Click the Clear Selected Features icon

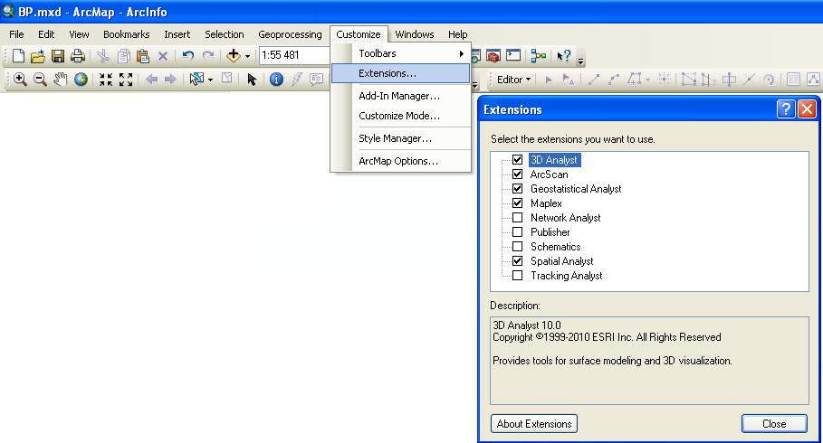pyautogui.click(x=226, y=79)
